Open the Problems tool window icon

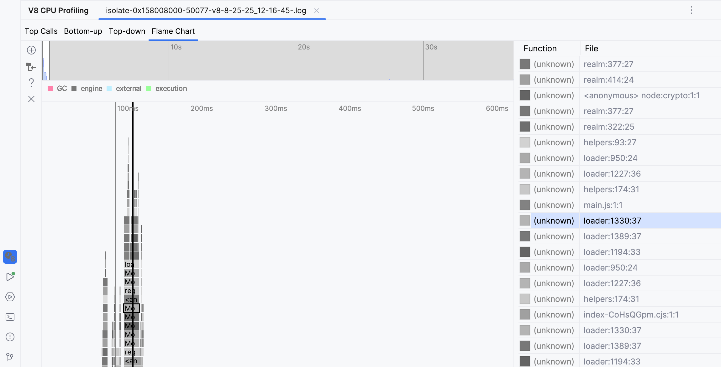click(10, 337)
